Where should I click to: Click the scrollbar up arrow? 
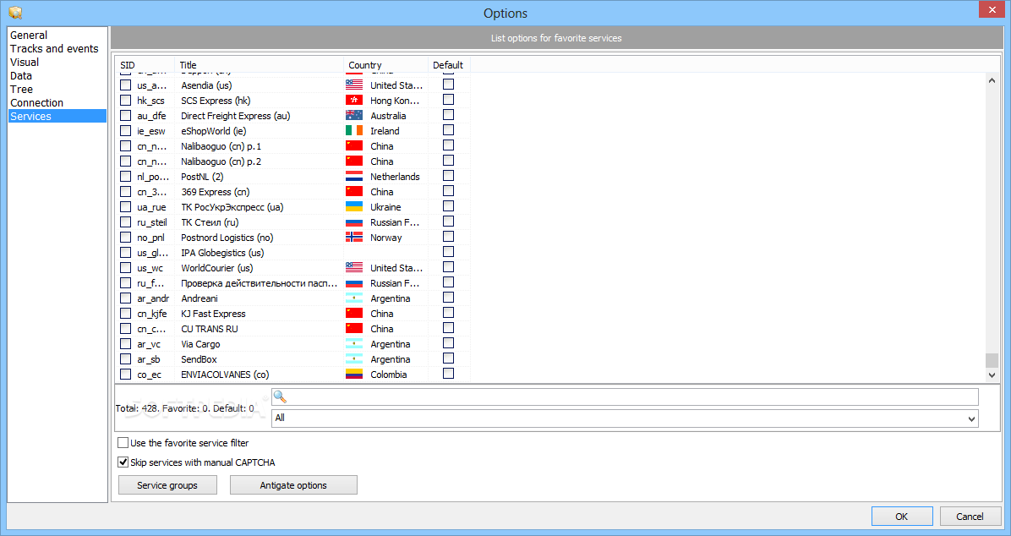click(992, 80)
